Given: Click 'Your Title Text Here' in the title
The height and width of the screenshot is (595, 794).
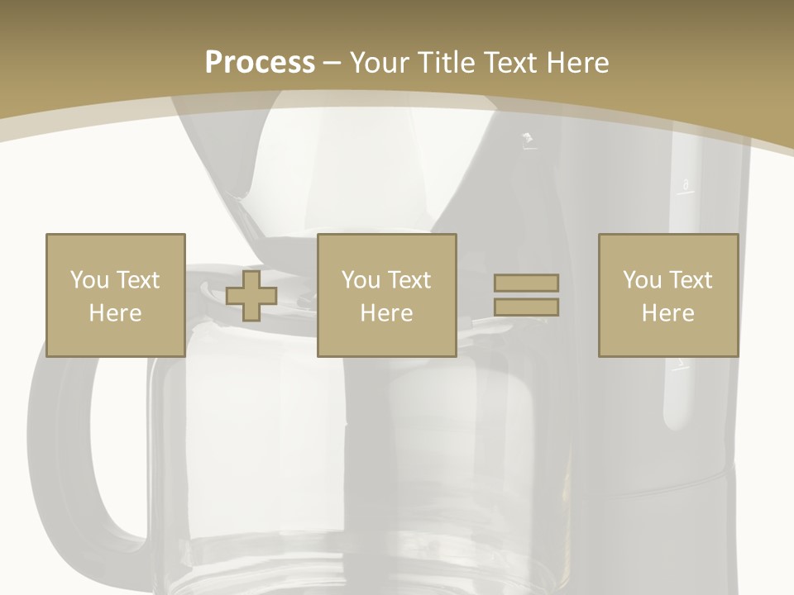Looking at the screenshot, I should (480, 62).
